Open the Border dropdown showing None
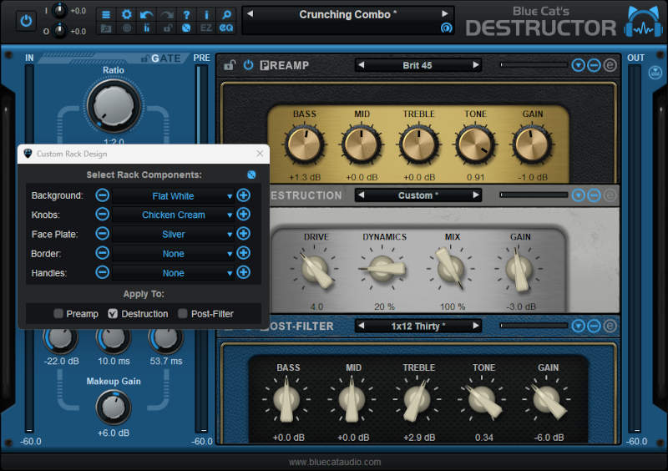Viewport: 668px width, 471px height. (173, 254)
